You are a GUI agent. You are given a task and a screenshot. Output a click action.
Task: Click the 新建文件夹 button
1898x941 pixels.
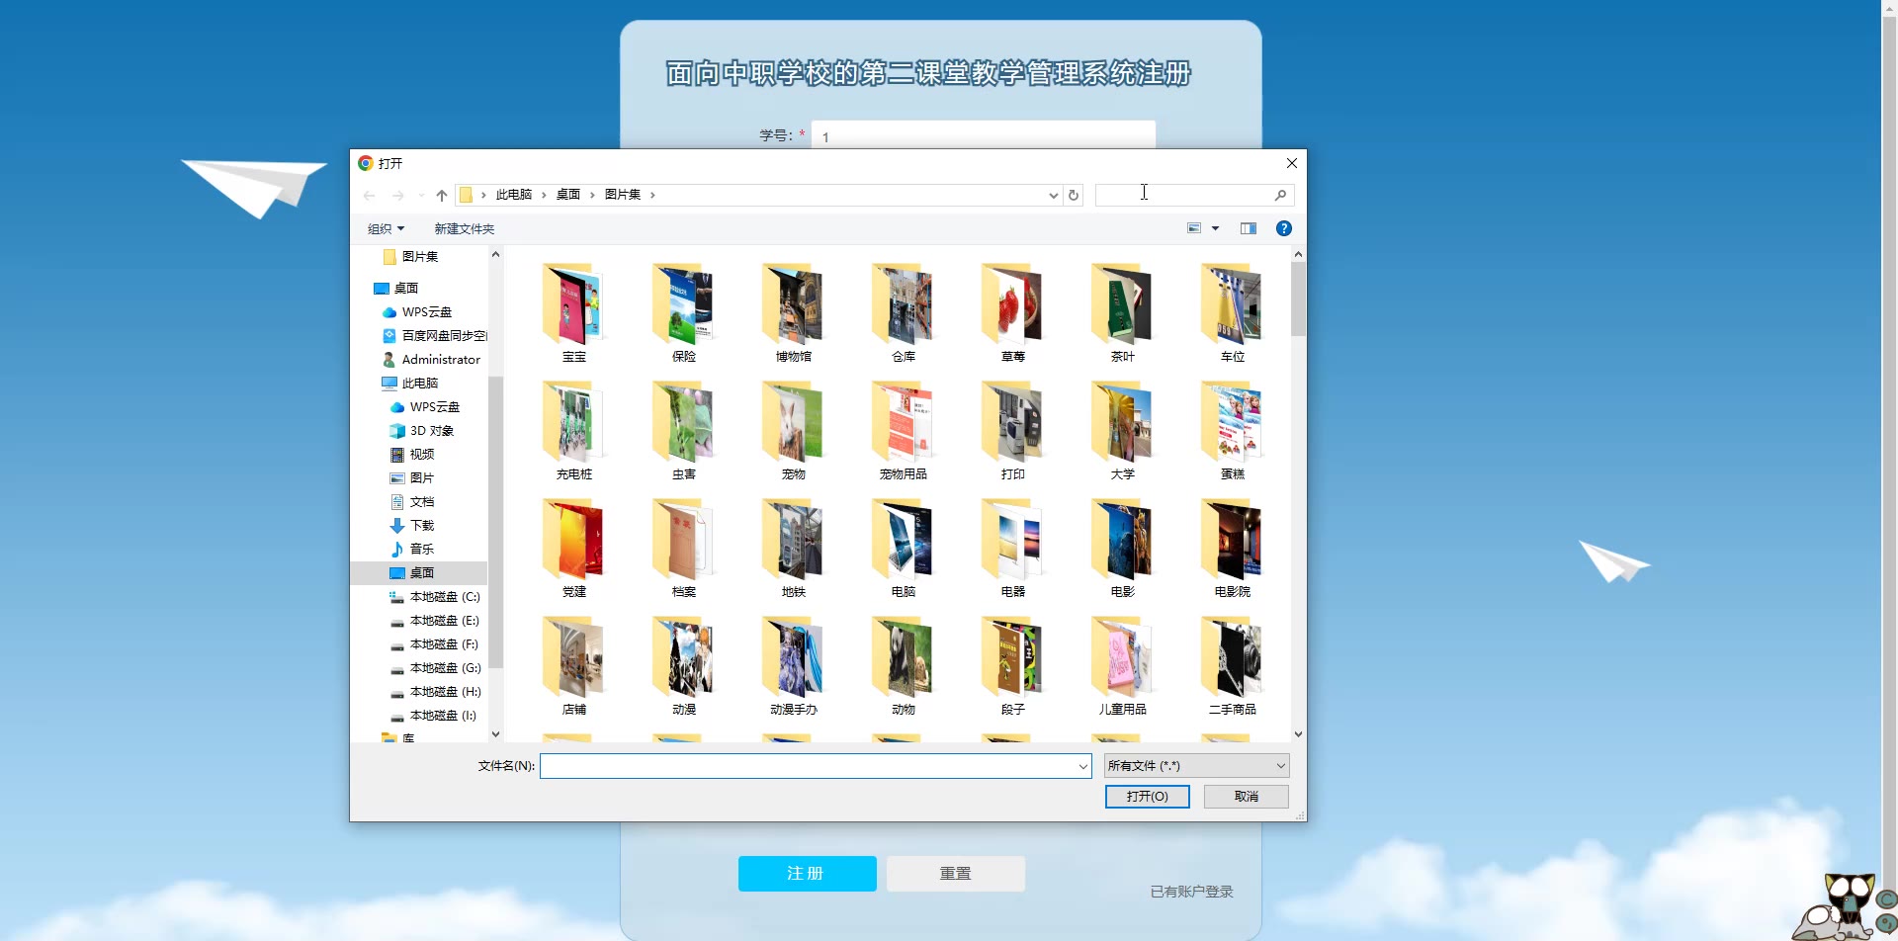465,228
